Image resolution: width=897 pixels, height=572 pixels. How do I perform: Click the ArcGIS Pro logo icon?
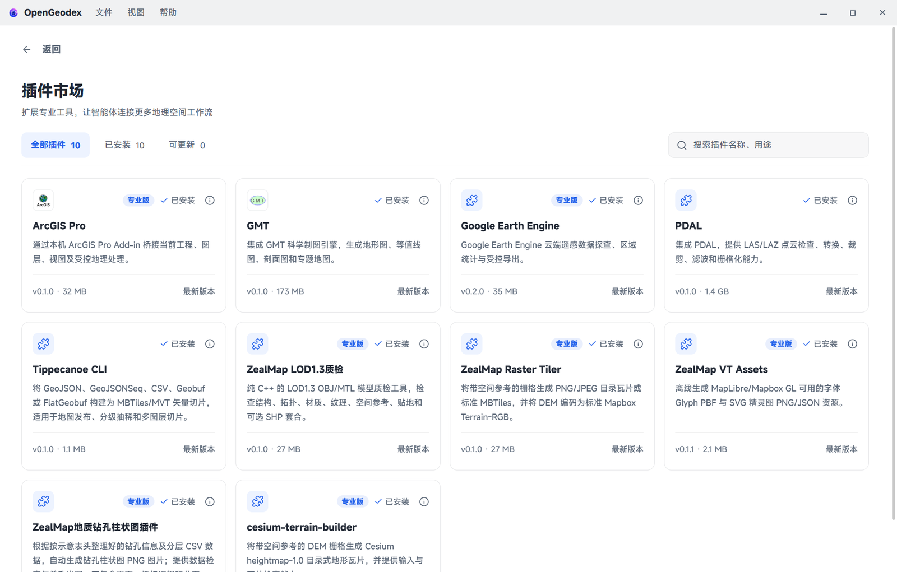coord(43,201)
